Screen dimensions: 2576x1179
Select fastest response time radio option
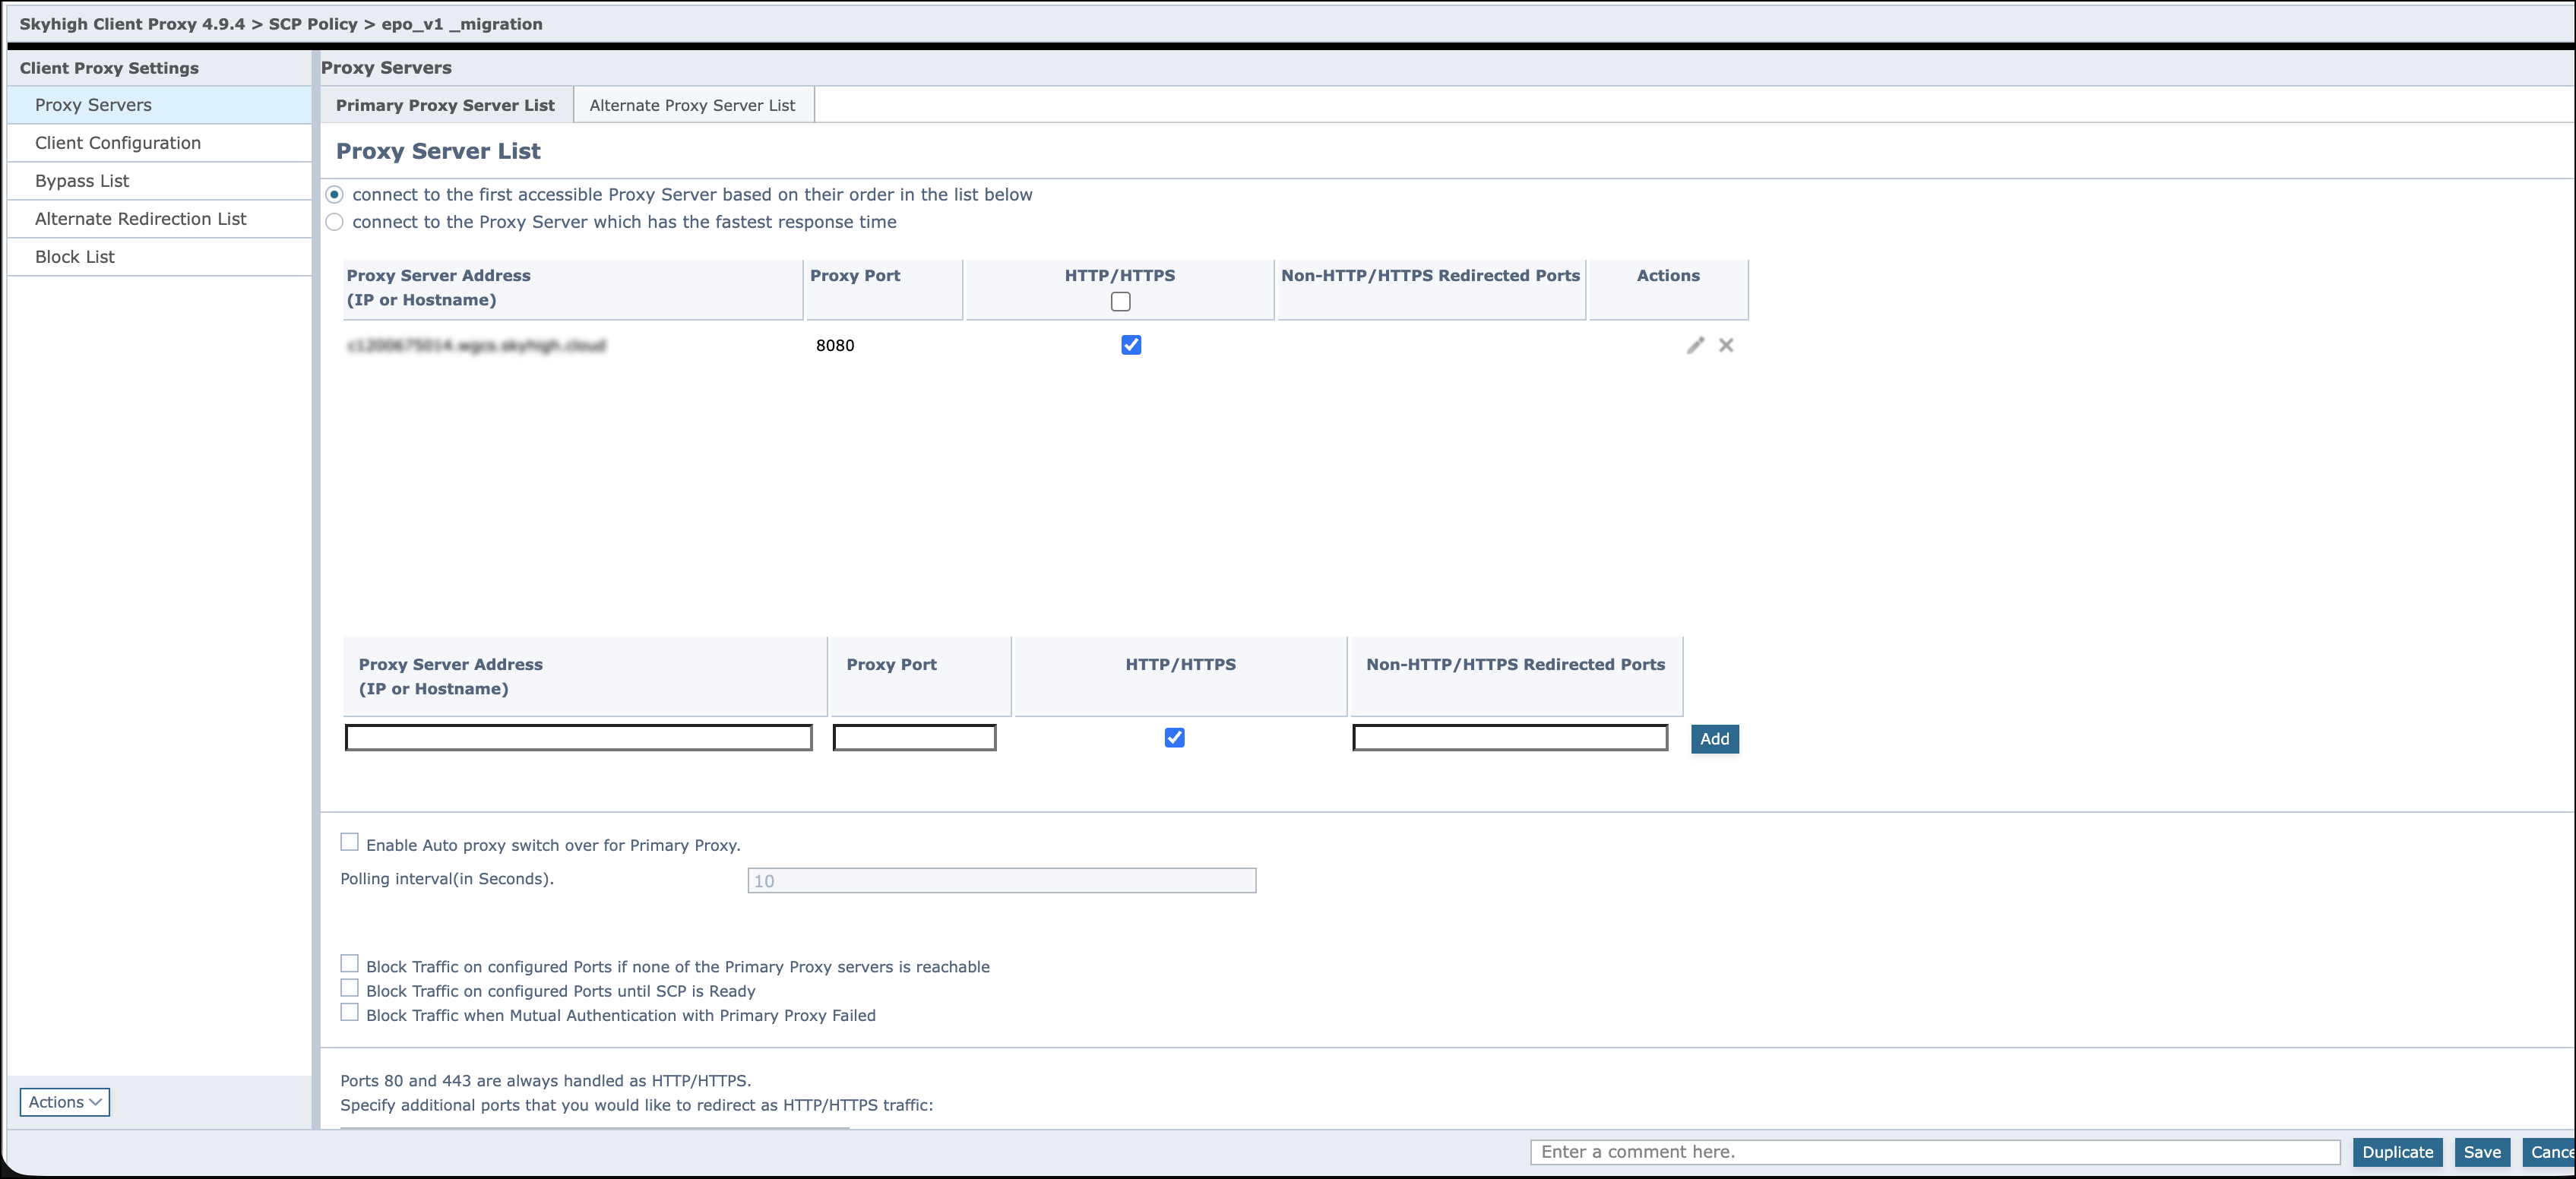[x=335, y=222]
